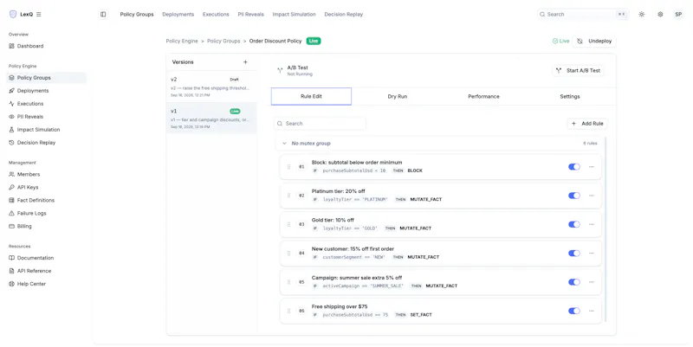Click drag handle of Gold tier rule
Viewport: 693px width, 347px height.
point(289,224)
